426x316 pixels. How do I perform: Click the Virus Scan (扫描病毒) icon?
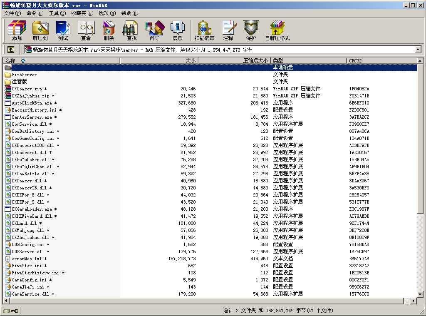click(x=204, y=30)
